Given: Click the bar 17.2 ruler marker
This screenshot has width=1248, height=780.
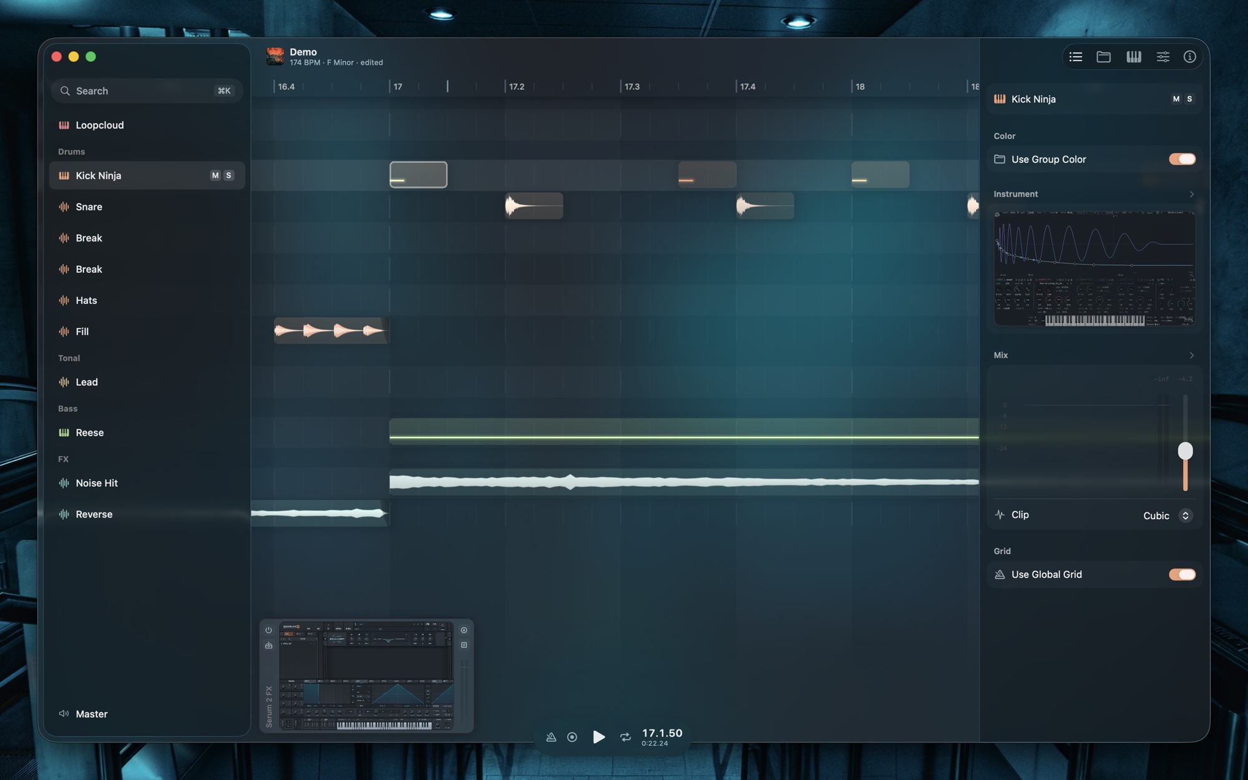Looking at the screenshot, I should (x=517, y=87).
